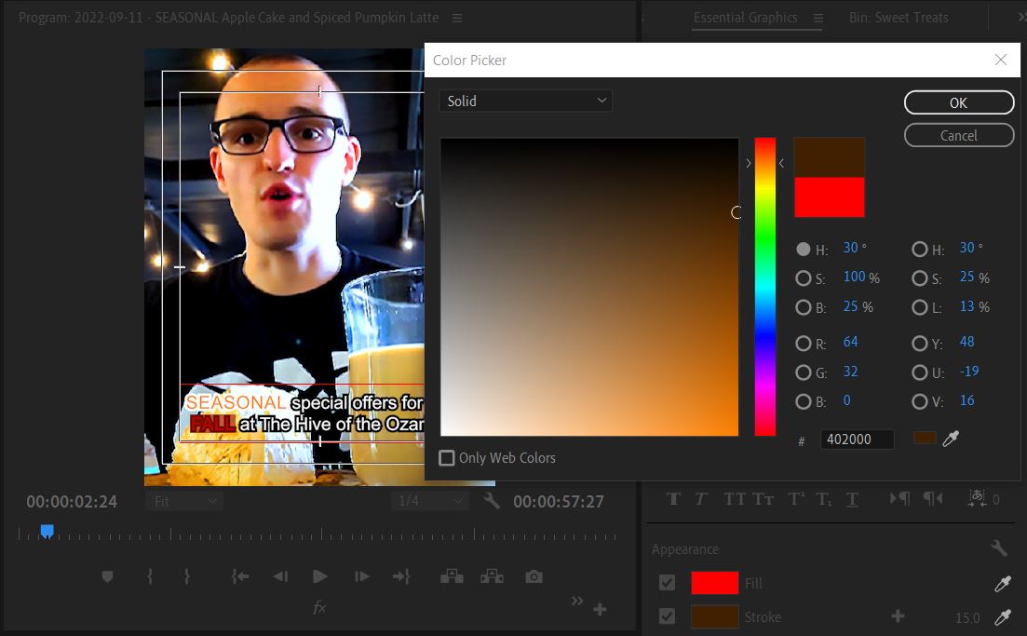Step forward one frame
1027x636 pixels.
(361, 576)
